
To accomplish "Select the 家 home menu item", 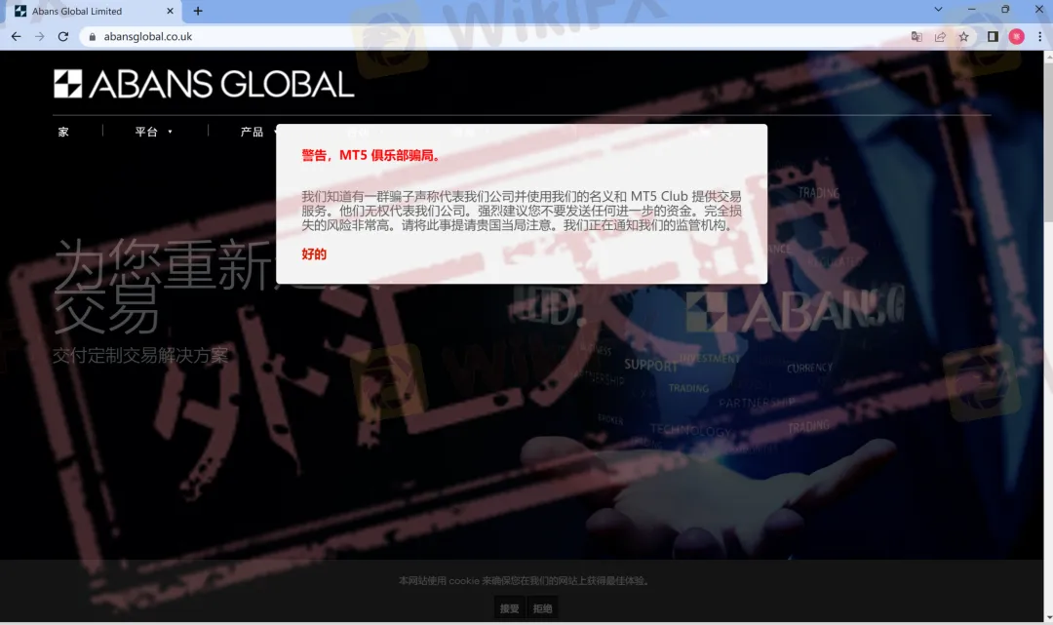I will pyautogui.click(x=63, y=132).
